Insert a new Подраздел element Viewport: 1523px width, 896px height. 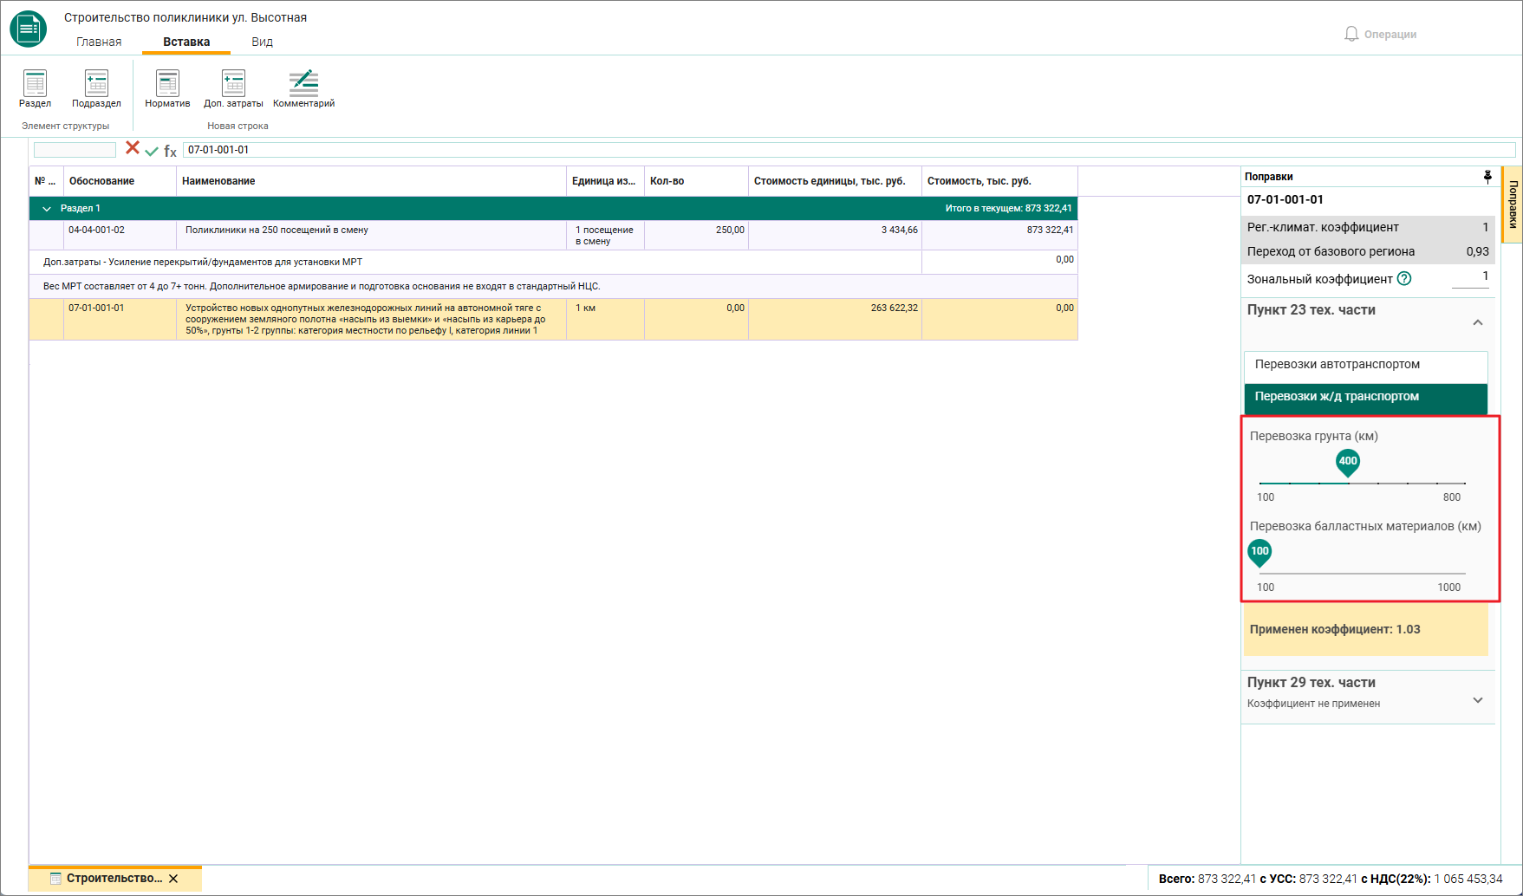tap(96, 89)
